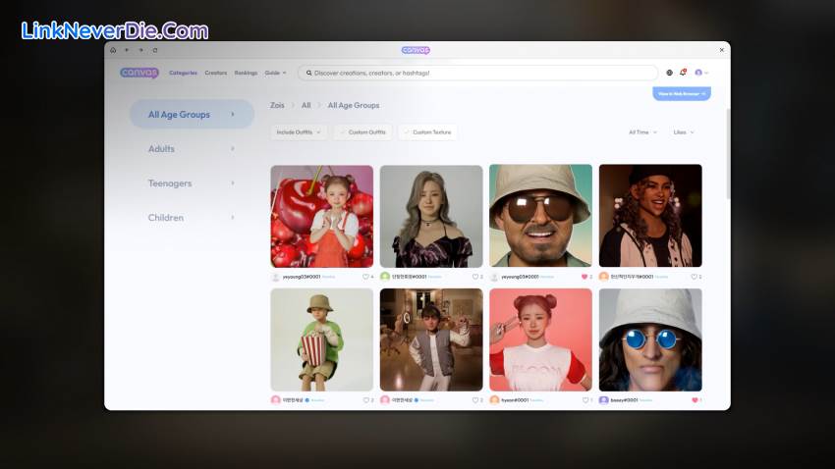Open the notifications bell
The width and height of the screenshot is (835, 469).
(684, 73)
